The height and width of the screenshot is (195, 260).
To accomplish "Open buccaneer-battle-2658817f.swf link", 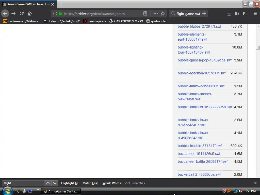I will (x=203, y=161).
